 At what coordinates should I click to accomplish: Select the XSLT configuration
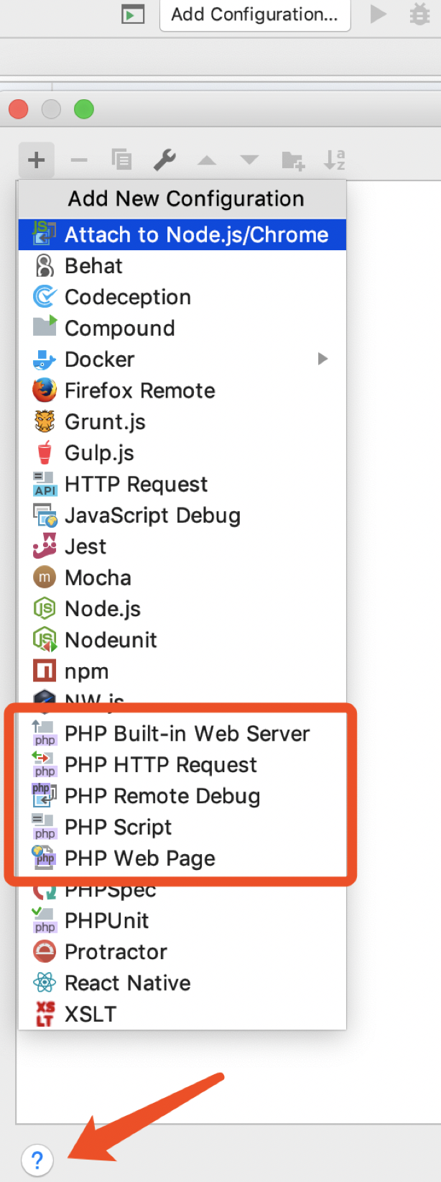pyautogui.click(x=182, y=1014)
